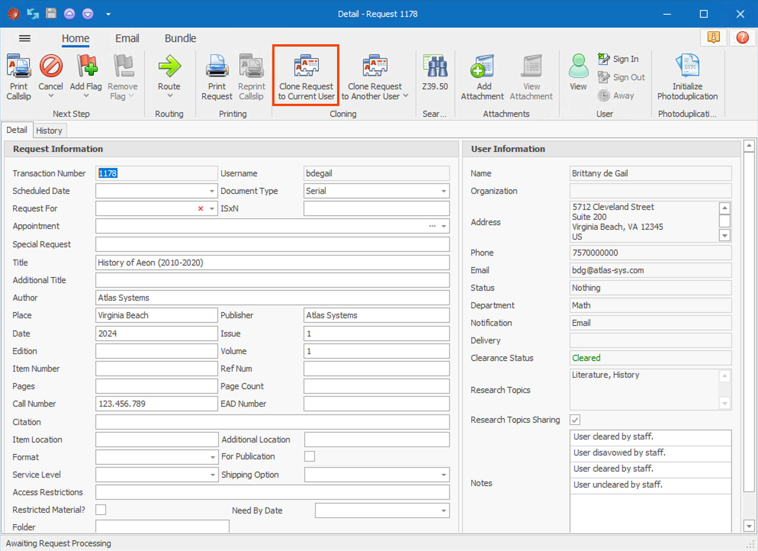Image resolution: width=758 pixels, height=551 pixels.
Task: Check the Restricted Material checkbox
Action: [x=101, y=510]
